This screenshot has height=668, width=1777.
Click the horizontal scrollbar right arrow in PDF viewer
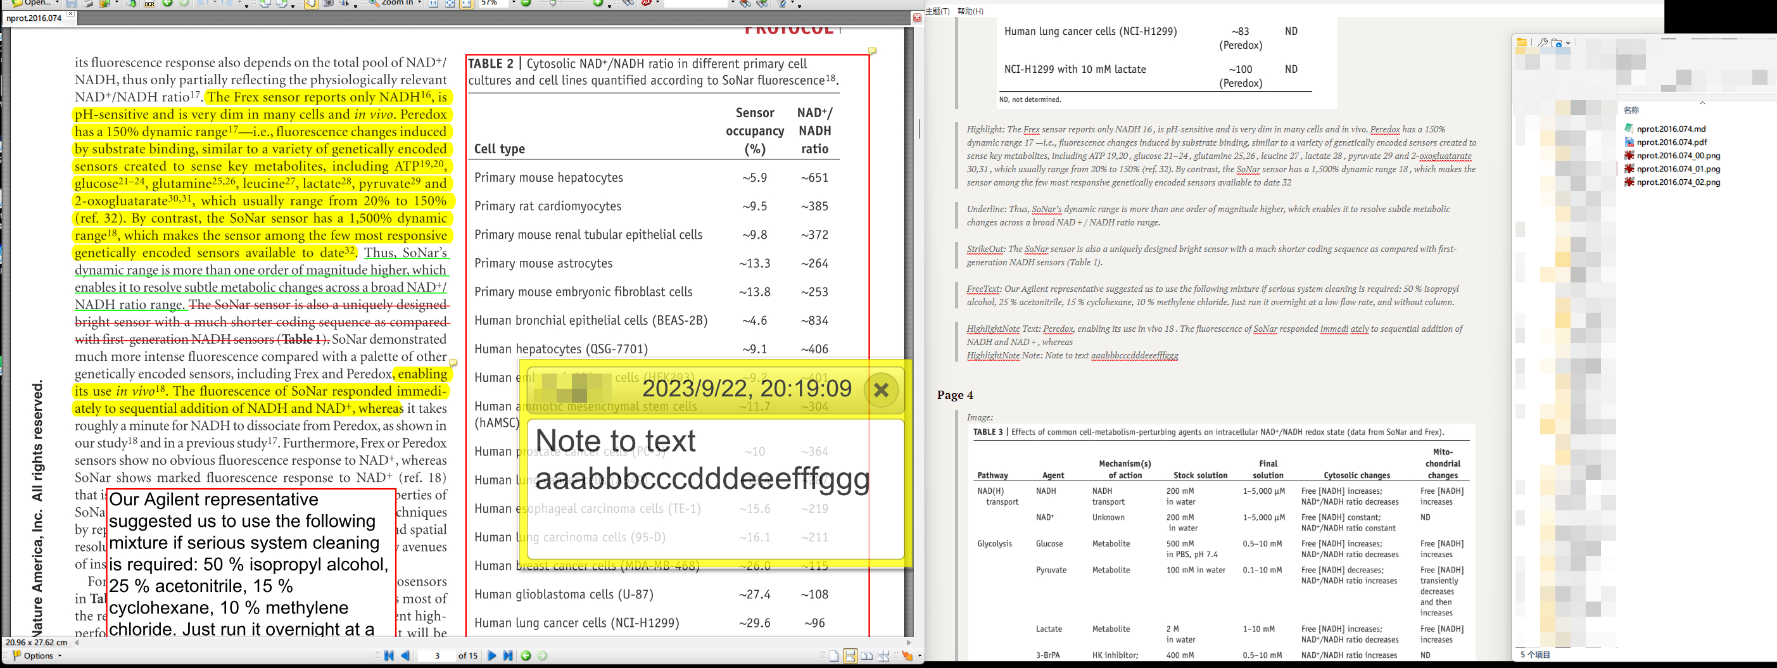909,643
